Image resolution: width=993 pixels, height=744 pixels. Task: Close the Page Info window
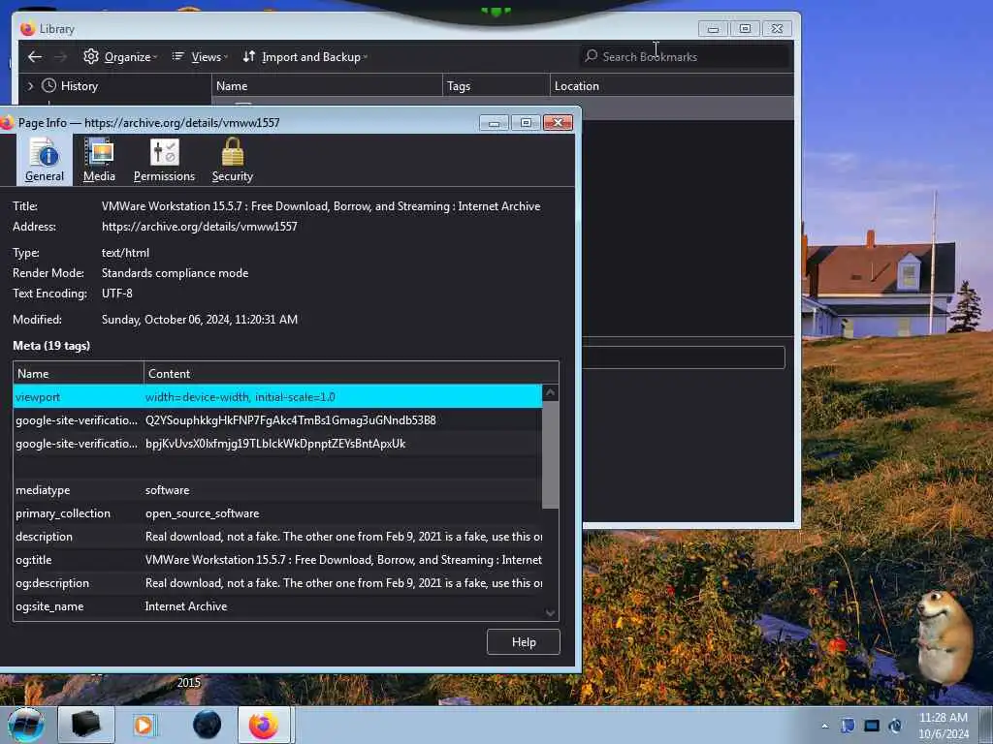coord(558,123)
